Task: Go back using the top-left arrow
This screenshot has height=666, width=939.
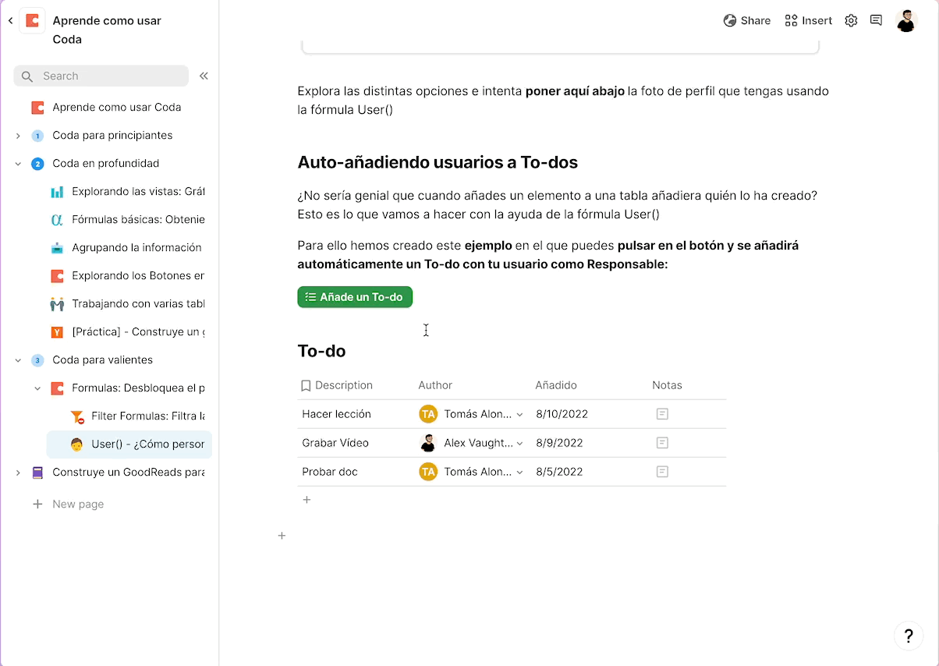Action: [11, 21]
